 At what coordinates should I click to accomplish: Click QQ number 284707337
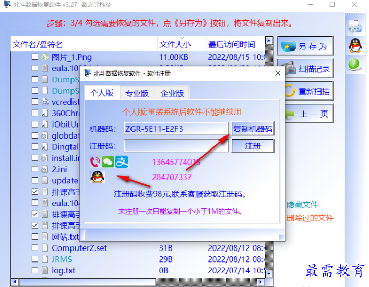coord(172,177)
